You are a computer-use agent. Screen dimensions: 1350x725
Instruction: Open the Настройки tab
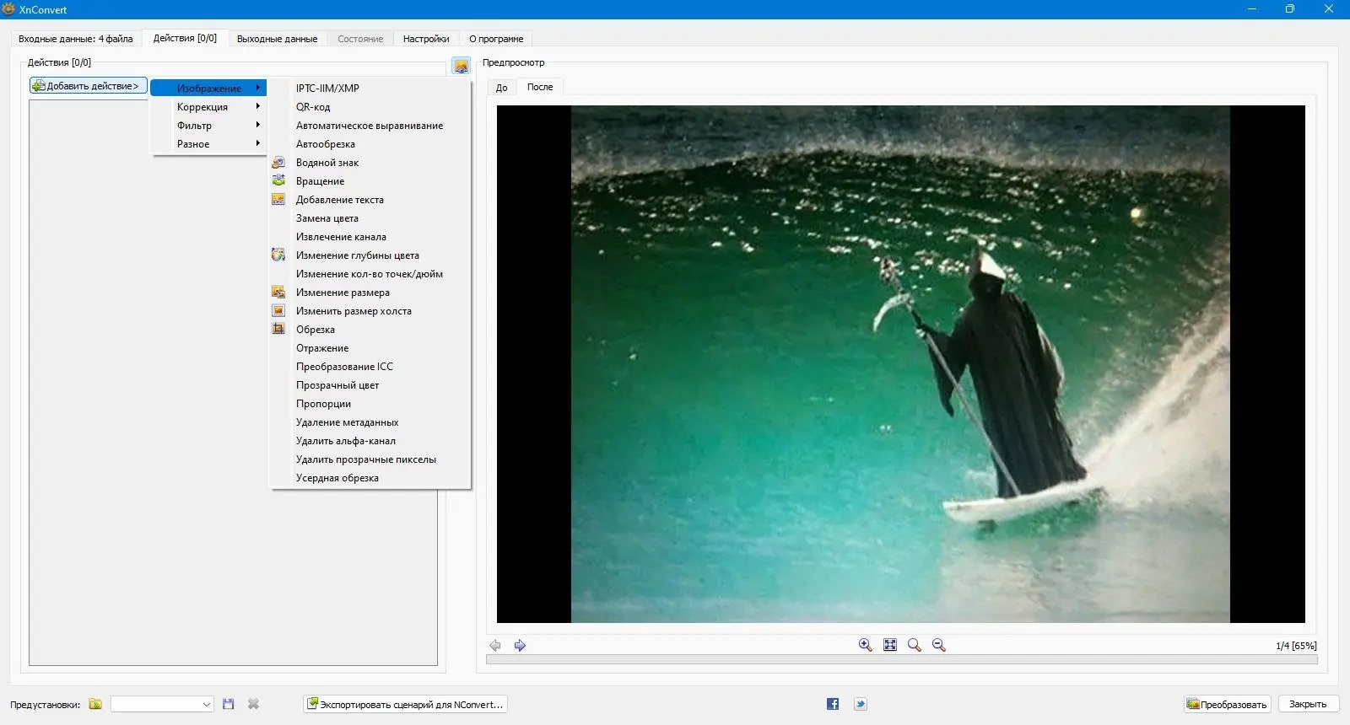coord(426,39)
